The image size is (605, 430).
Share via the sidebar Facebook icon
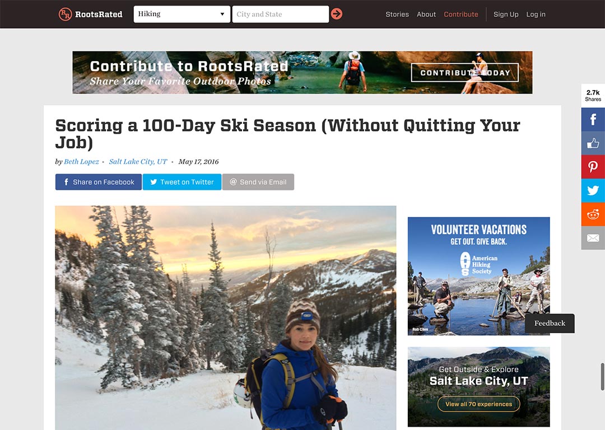coord(593,119)
